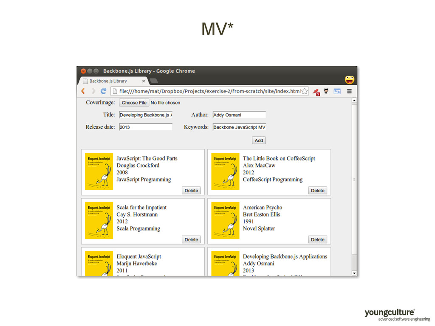
Task: Click the address bar URL
Action: 210,91
